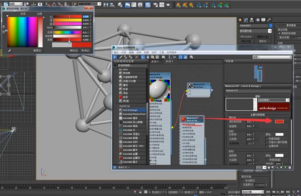Open the zoom percentage dropdown at Slate bottom
301x196 pixels.
pos(264,167)
